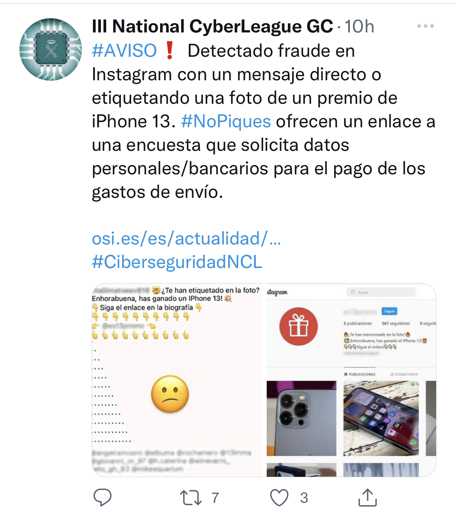Image resolution: width=456 pixels, height=521 pixels.
Task: Follow the osi.es/es/actualidad link
Action: pos(186,238)
